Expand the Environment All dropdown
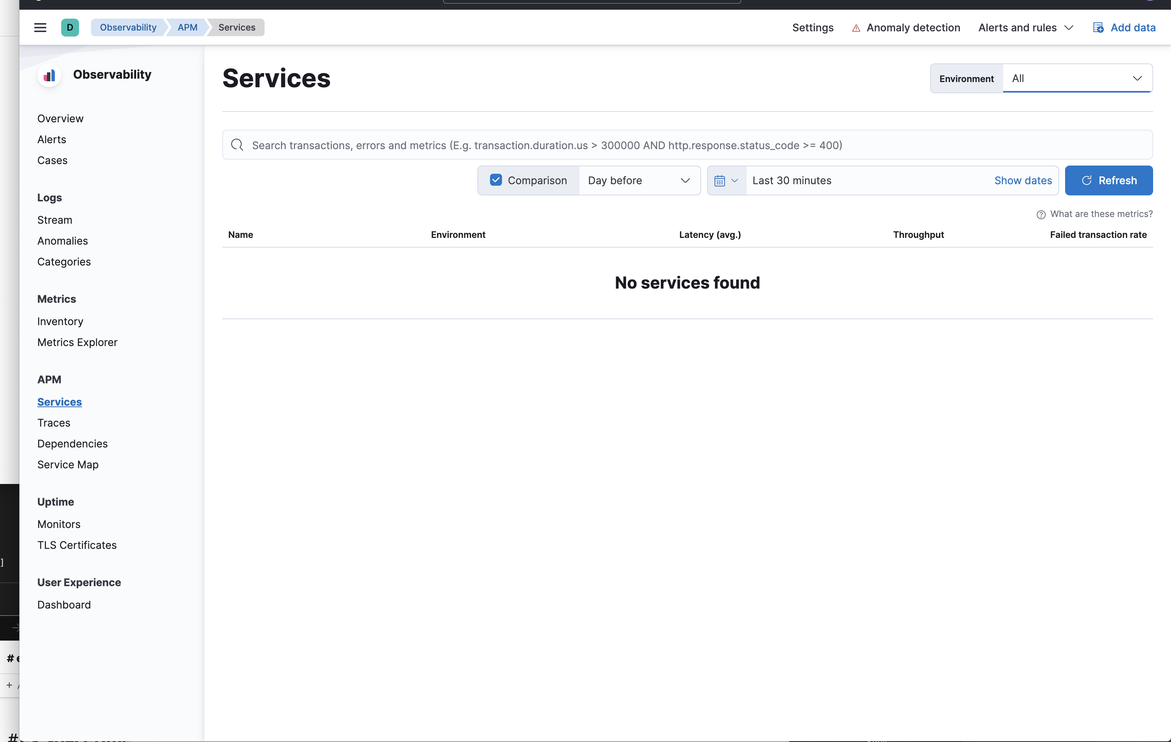Image resolution: width=1171 pixels, height=742 pixels. tap(1077, 78)
